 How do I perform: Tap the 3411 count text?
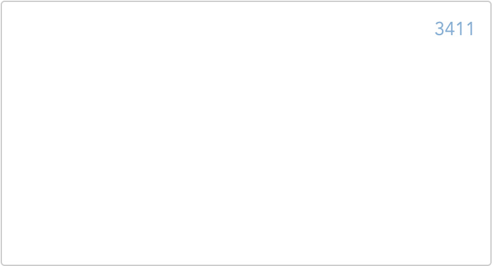pyautogui.click(x=455, y=29)
